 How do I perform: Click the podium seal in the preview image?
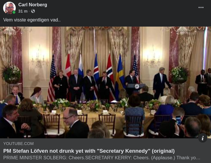(137, 86)
